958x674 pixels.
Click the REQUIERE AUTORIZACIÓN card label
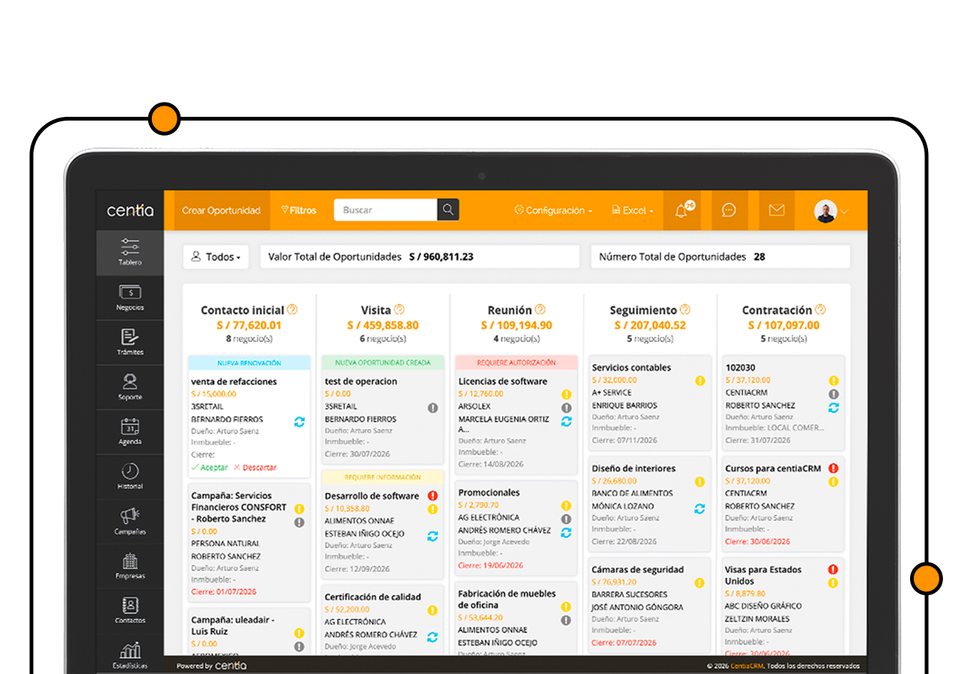click(516, 362)
